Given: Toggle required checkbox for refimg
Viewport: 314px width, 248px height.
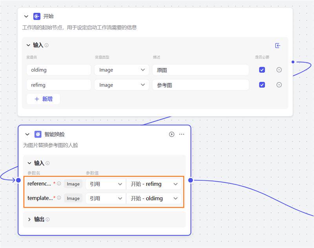Looking at the screenshot, I should pyautogui.click(x=262, y=85).
